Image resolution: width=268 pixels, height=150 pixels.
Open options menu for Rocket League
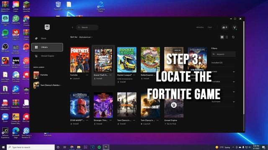tap(134, 75)
